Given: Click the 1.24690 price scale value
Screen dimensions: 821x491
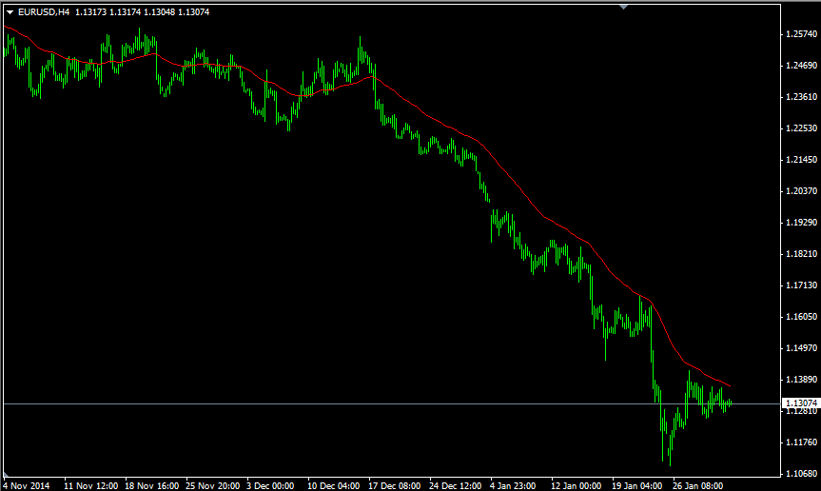Looking at the screenshot, I should [801, 66].
